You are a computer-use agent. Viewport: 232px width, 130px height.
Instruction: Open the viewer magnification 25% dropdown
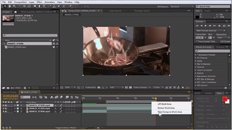[x=70, y=88]
